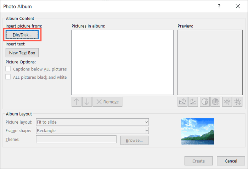Move selected picture down arrow
Viewport: 248px width, 169px height.
pyautogui.click(x=87, y=102)
